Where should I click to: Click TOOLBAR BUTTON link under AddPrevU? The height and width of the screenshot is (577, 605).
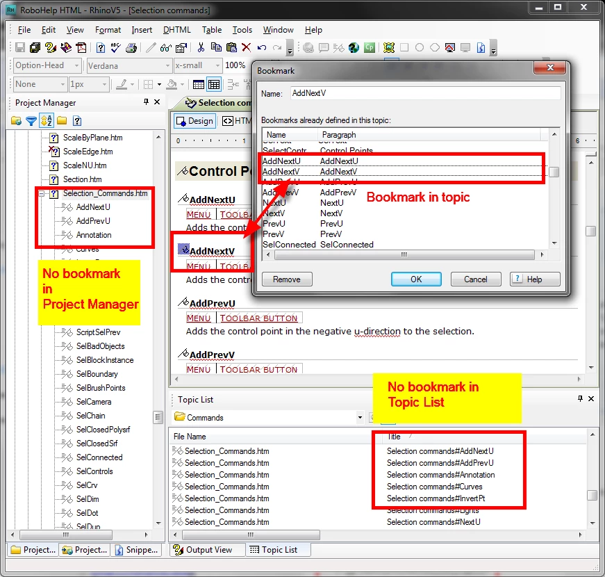[258, 318]
